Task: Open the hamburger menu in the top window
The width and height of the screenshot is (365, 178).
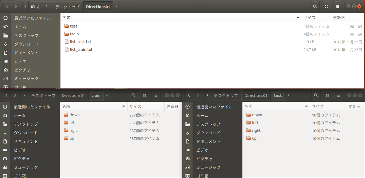Action: pyautogui.click(x=338, y=6)
